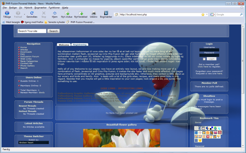Image resolution: width=246 pixels, height=153 pixels.
Task: Bookmark page with star in address bar
Action: coord(203,15)
